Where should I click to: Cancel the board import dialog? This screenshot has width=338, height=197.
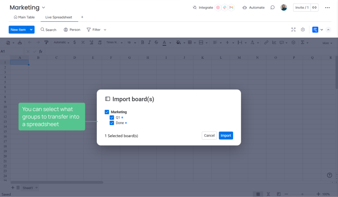click(x=209, y=135)
